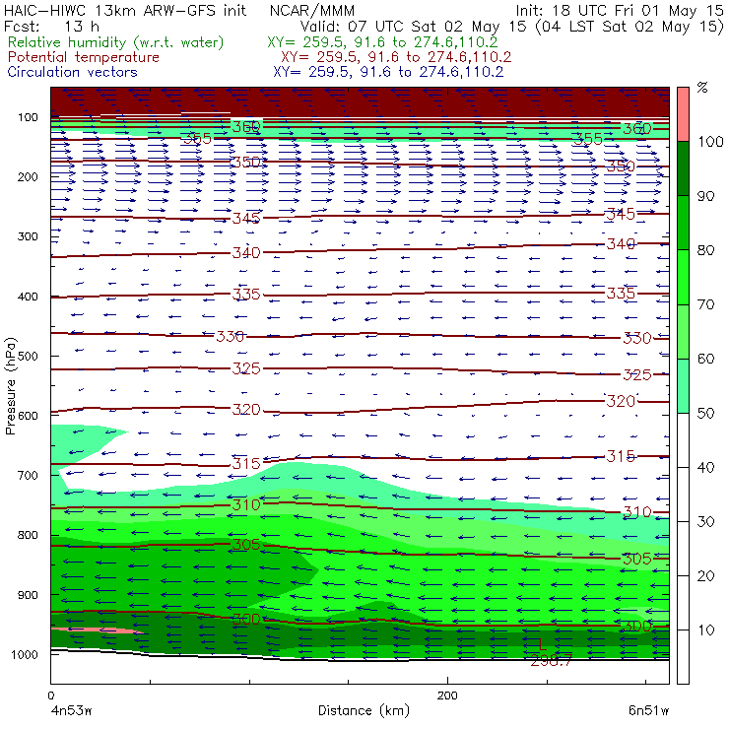This screenshot has height=729, width=729.
Task: Click the pink above-100% colorbar segment
Action: [x=683, y=114]
